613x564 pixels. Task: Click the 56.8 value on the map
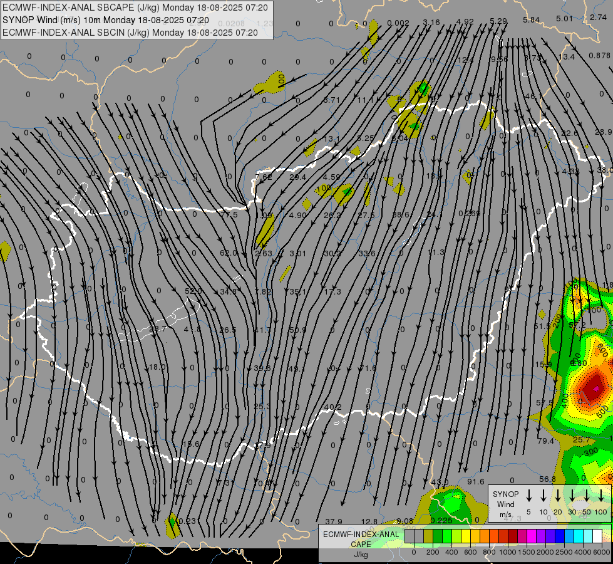pyautogui.click(x=547, y=479)
